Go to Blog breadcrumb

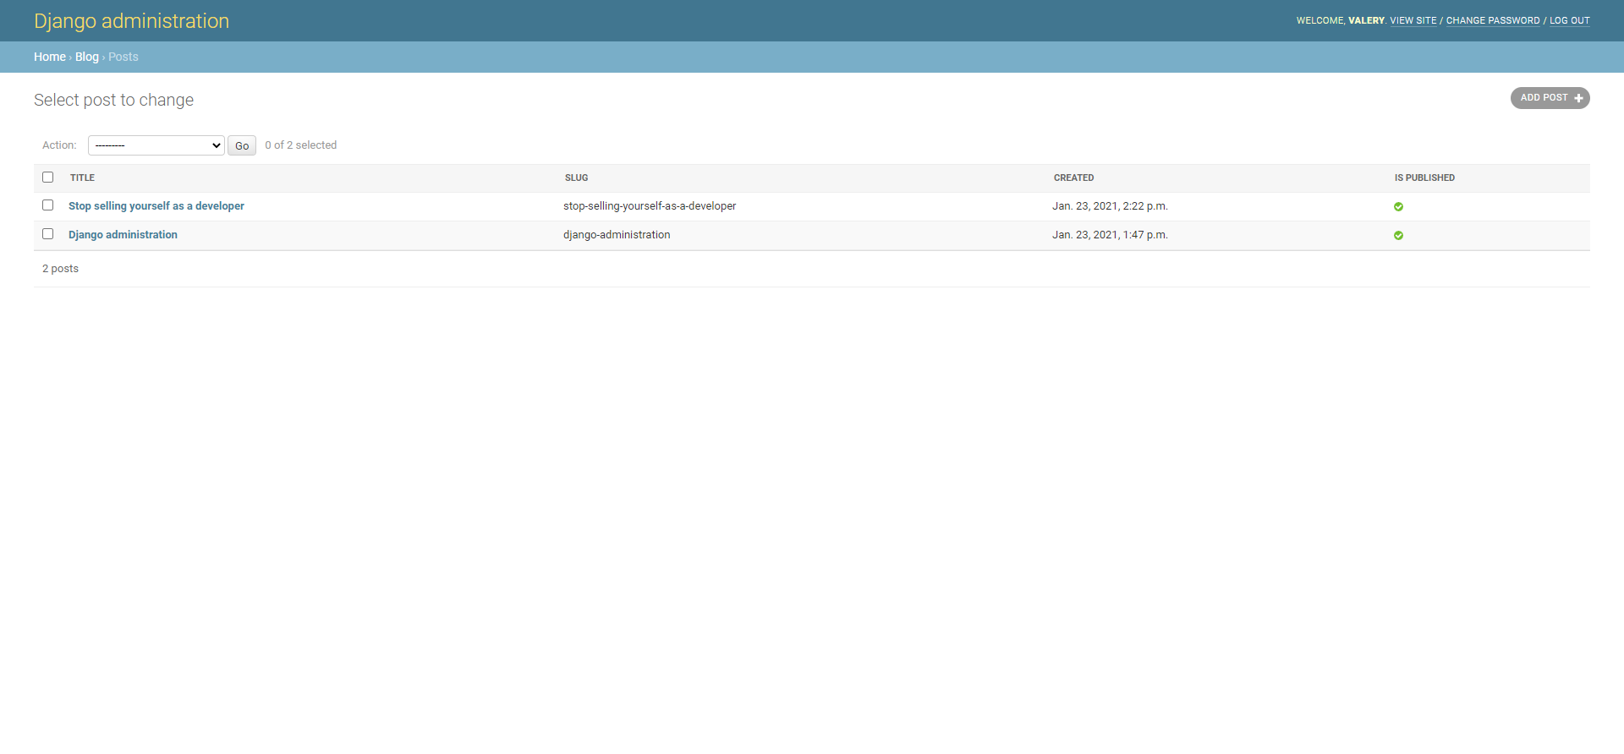(x=87, y=57)
